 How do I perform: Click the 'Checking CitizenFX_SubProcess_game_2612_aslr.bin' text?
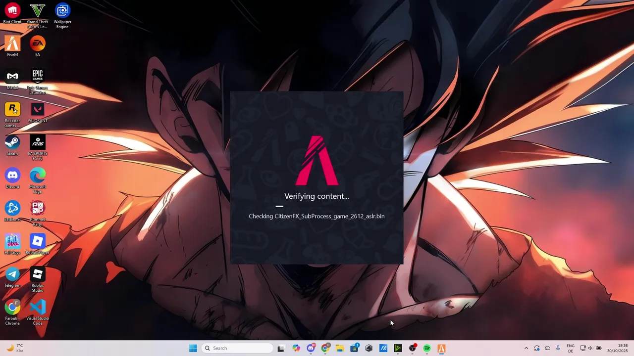(x=317, y=216)
